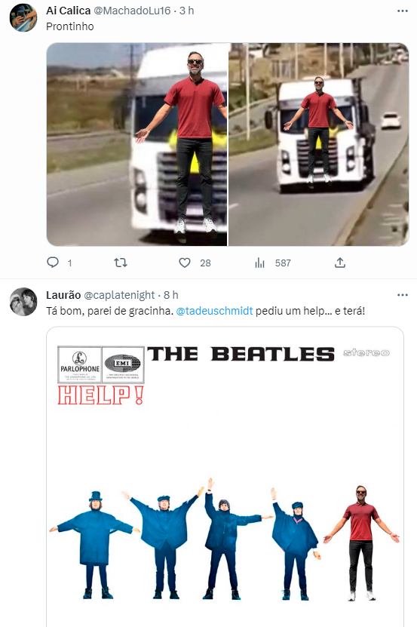Open Laurão display name profile

(63, 295)
